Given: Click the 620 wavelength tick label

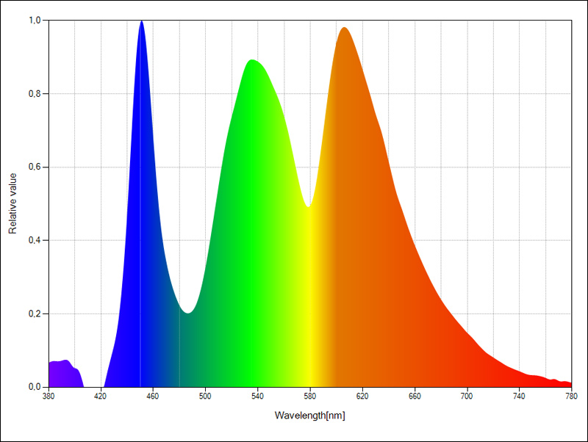Looking at the screenshot, I should (362, 396).
